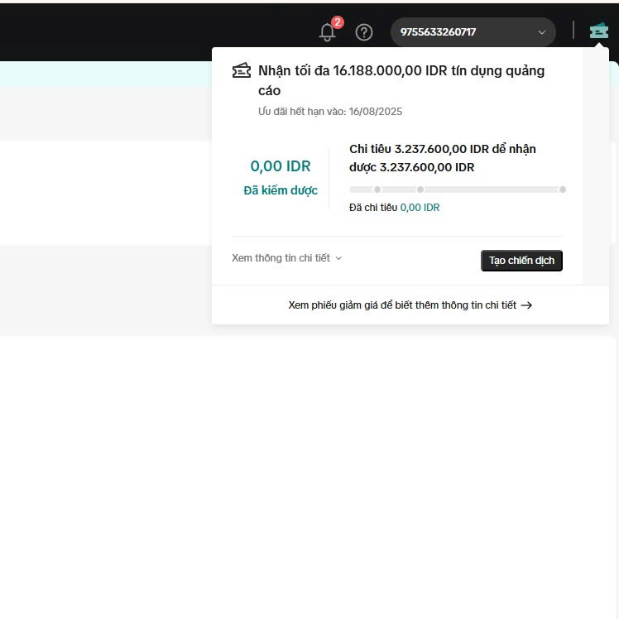The width and height of the screenshot is (619, 619).
Task: Expand Xem thông tin chi tiết details
Action: (286, 258)
